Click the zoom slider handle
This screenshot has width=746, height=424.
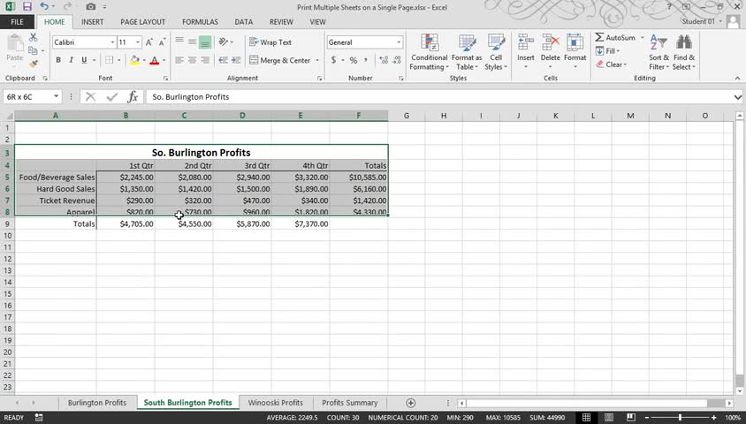(680, 417)
